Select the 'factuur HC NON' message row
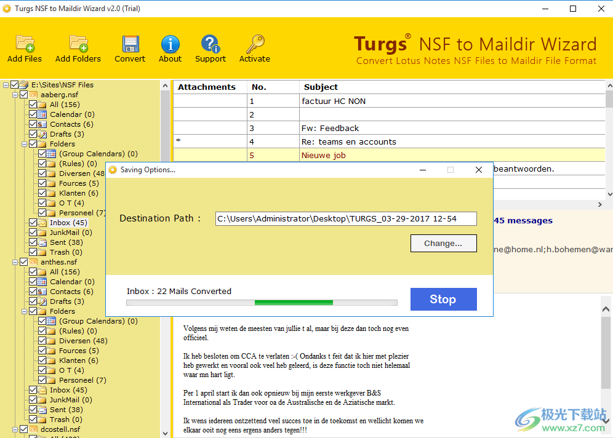 [390, 102]
